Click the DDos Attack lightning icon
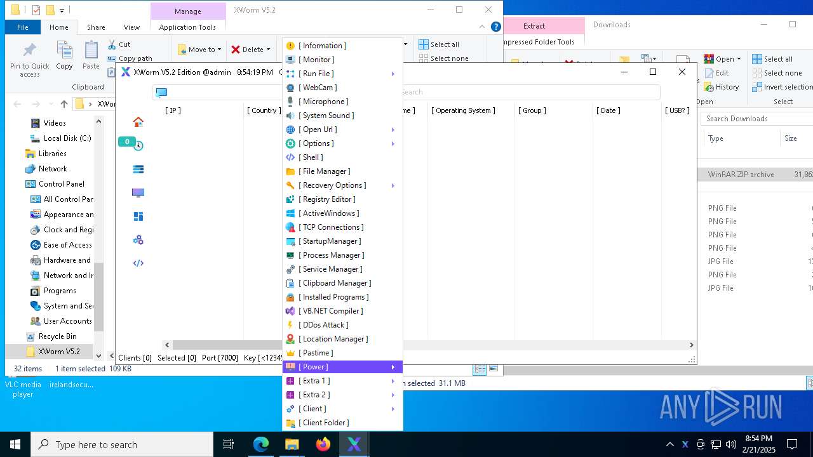Viewport: 813px width, 457px height. coord(290,325)
